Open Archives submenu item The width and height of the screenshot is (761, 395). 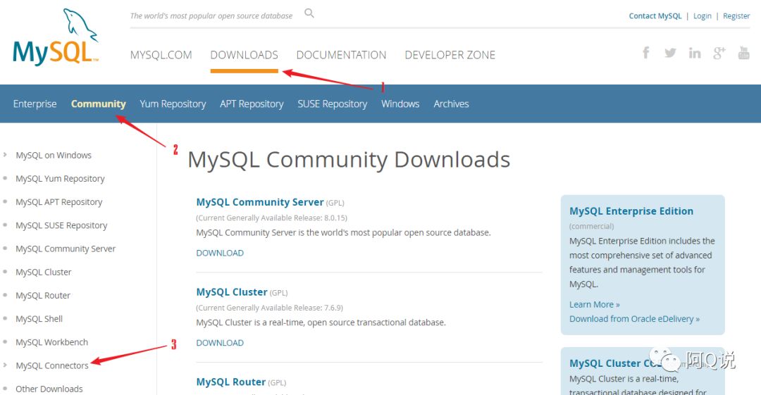point(452,104)
